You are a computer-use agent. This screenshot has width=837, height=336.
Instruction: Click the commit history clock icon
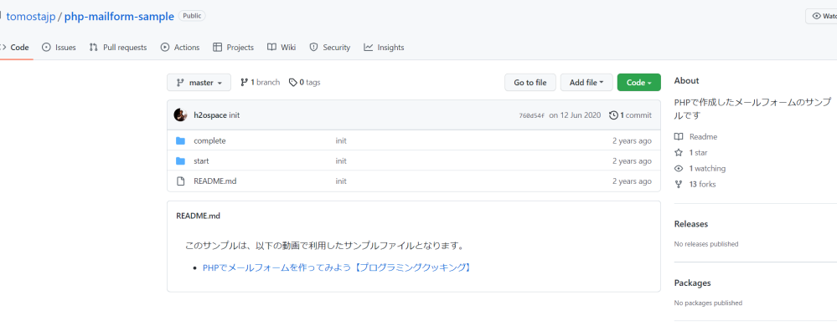[x=613, y=115]
